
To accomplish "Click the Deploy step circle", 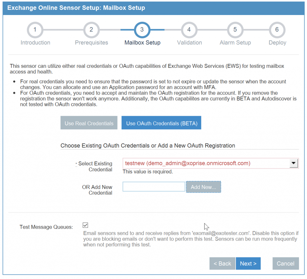I will 277,30.
